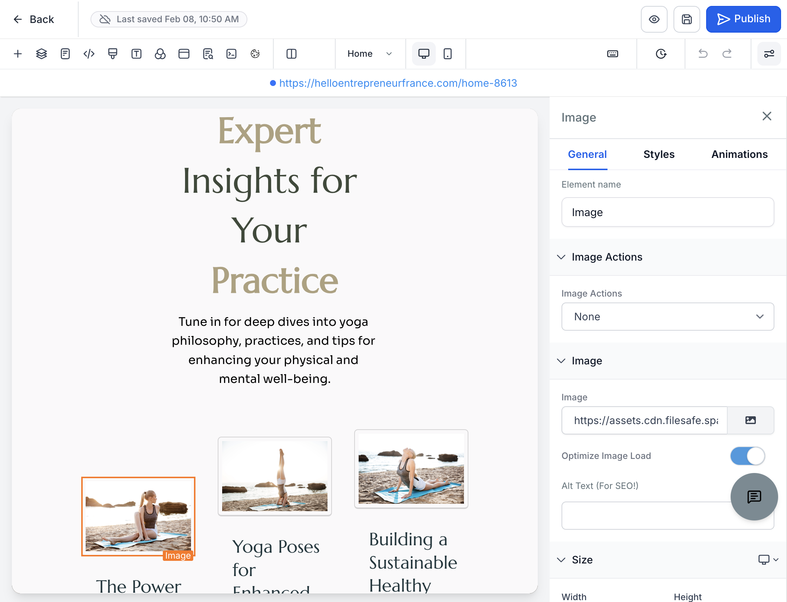Image resolution: width=787 pixels, height=602 pixels.
Task: Switch to desktop view
Action: 424,54
